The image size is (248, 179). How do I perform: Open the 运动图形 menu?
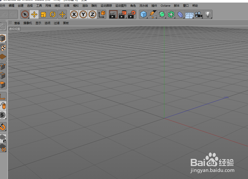click(121, 6)
